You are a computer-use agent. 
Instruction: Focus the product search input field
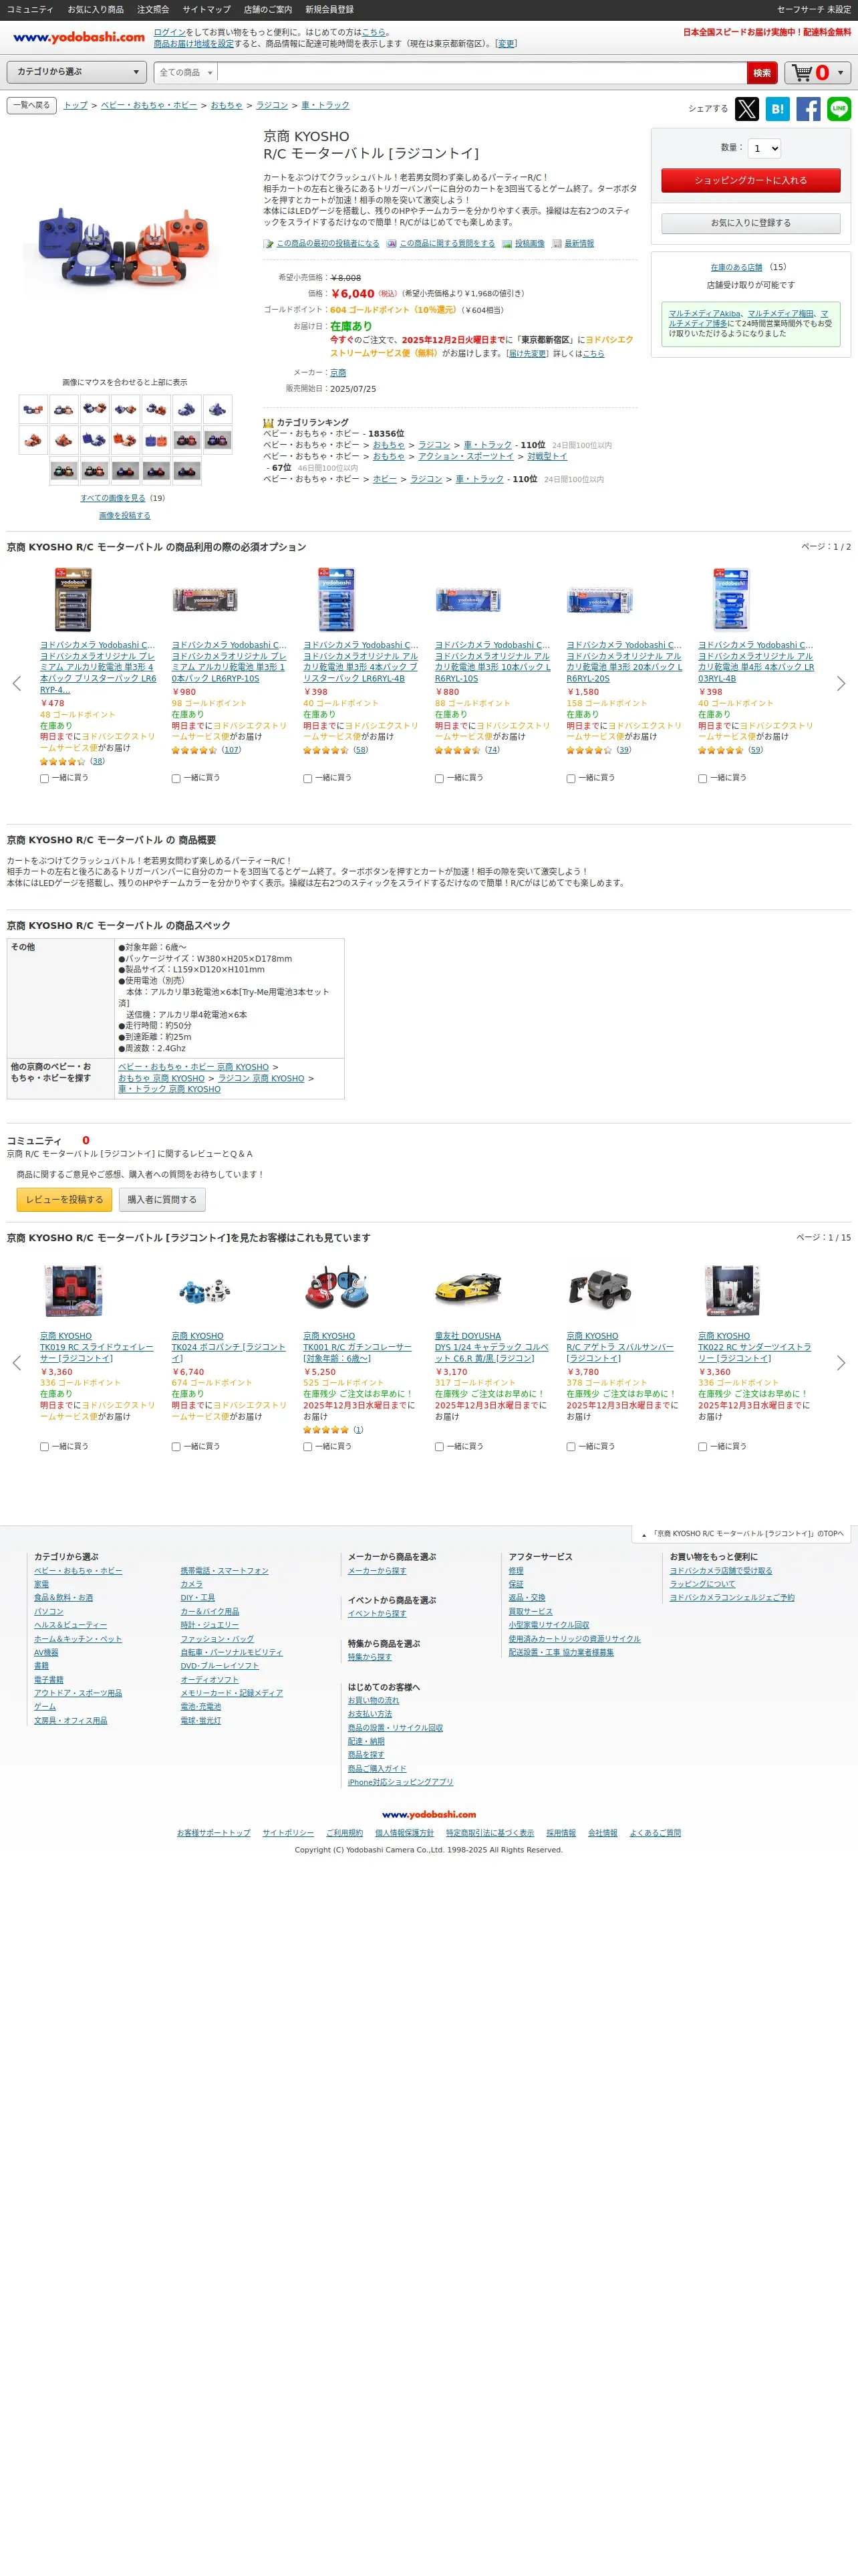click(x=482, y=73)
